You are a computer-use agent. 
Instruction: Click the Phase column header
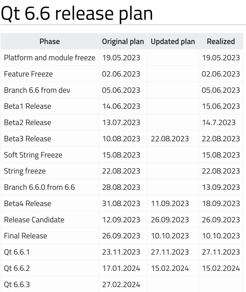click(50, 41)
